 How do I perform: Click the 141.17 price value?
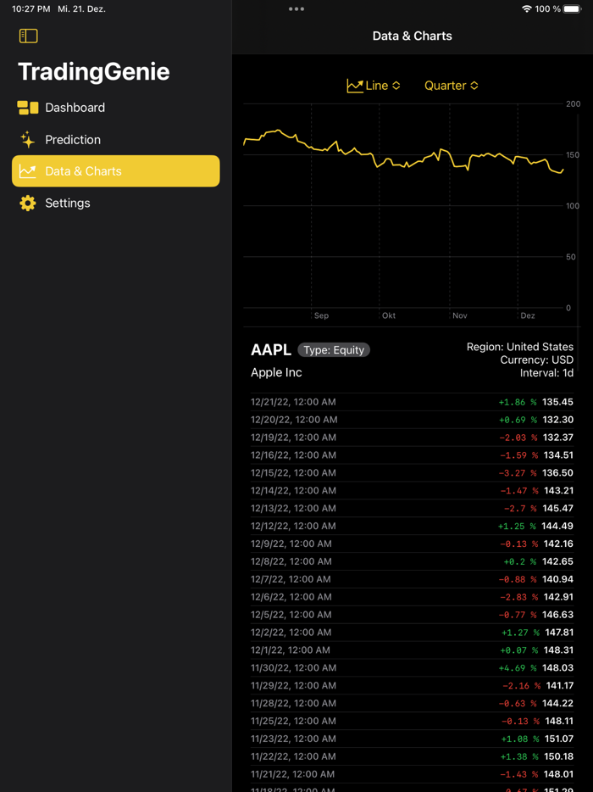click(x=559, y=685)
